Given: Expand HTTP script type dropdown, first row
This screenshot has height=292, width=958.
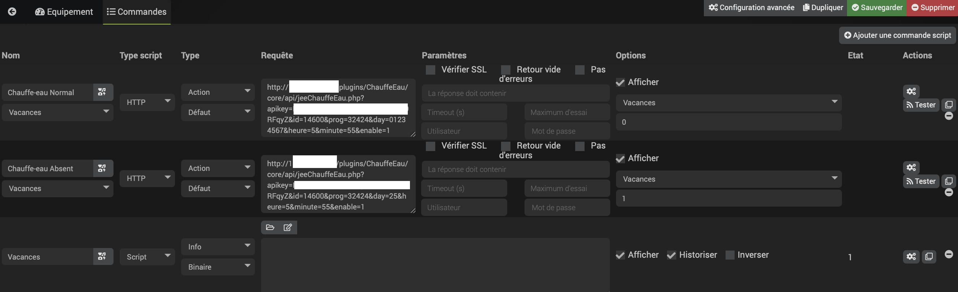Looking at the screenshot, I should [x=147, y=102].
